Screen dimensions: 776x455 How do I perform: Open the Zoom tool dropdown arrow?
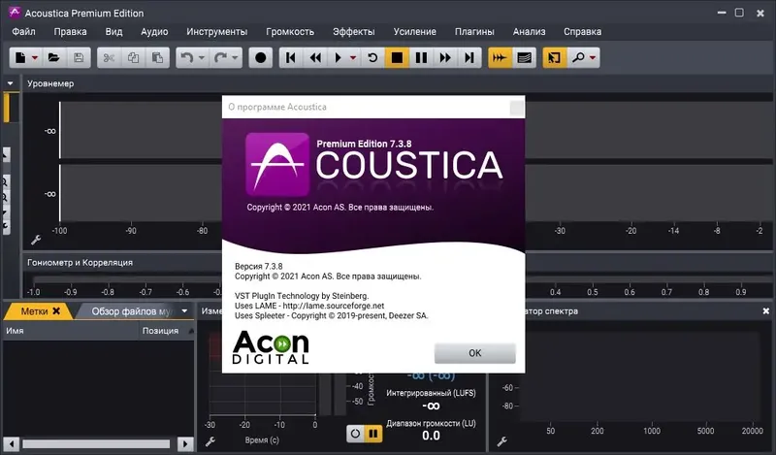click(x=593, y=58)
